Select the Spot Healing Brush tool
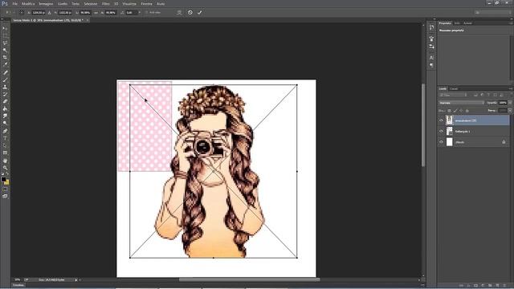The image size is (514, 289). tap(5, 72)
